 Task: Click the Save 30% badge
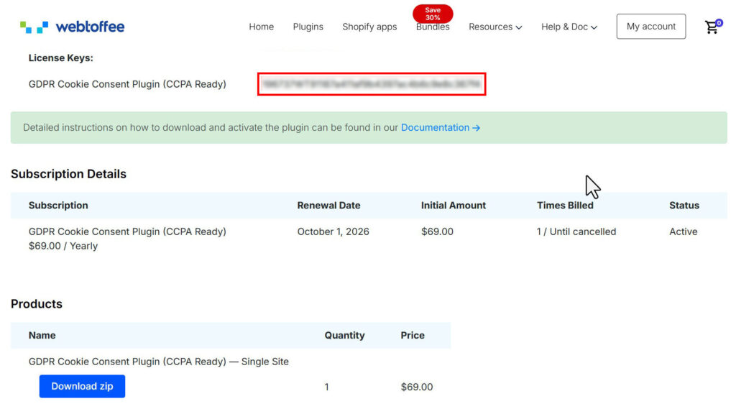pyautogui.click(x=433, y=14)
